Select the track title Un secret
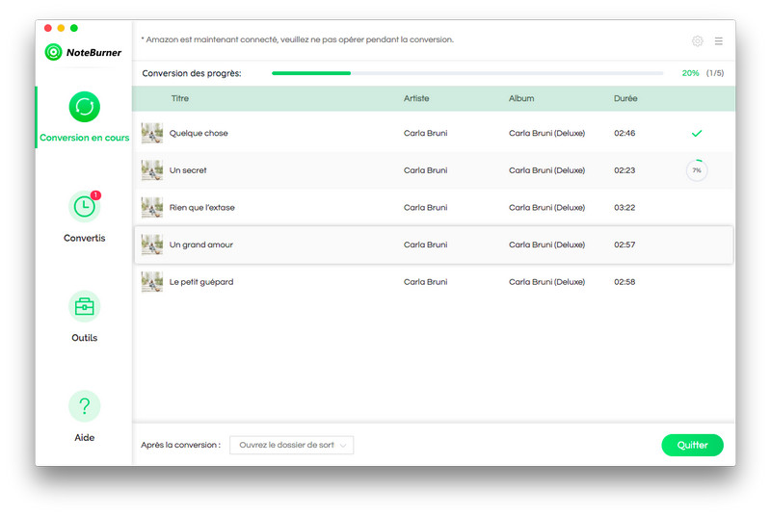The image size is (771, 516). pyautogui.click(x=188, y=170)
